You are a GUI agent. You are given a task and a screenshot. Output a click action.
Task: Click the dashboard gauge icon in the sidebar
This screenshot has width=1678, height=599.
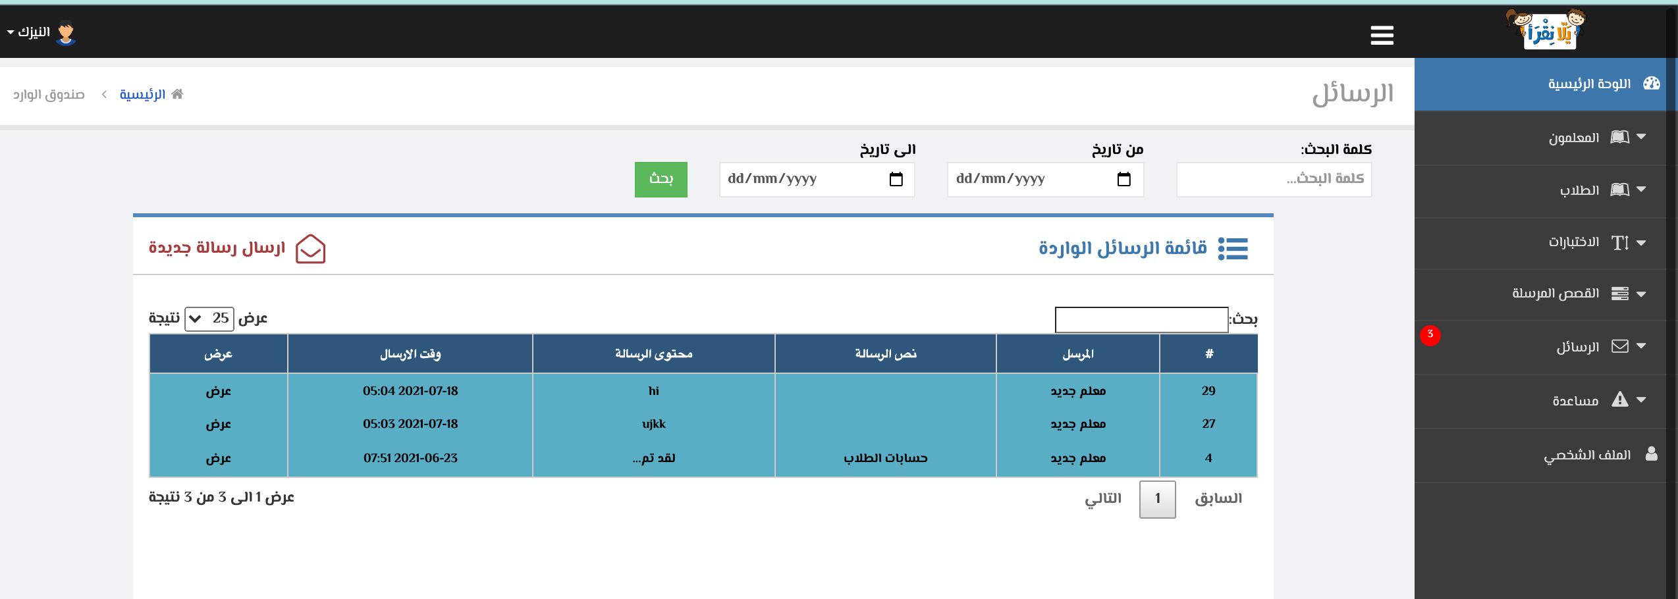point(1651,84)
